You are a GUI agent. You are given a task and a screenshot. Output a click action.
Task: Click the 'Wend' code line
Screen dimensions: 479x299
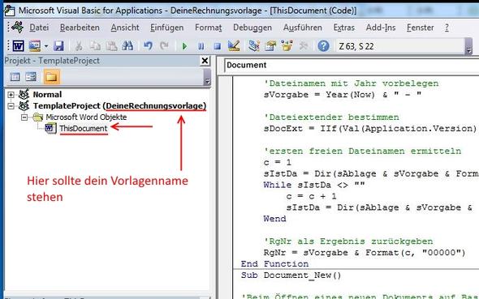point(274,219)
